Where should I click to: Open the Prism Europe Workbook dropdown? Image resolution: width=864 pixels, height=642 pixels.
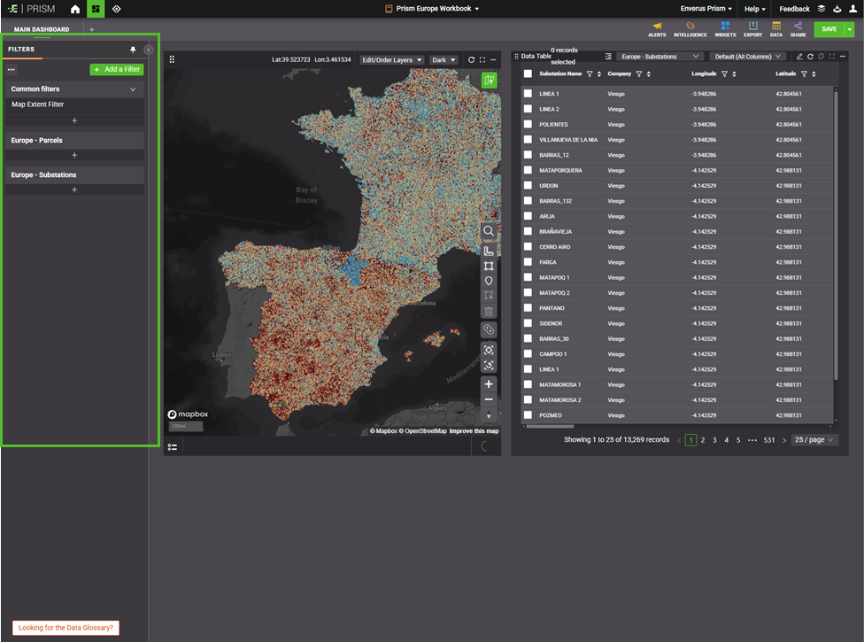[x=433, y=9]
